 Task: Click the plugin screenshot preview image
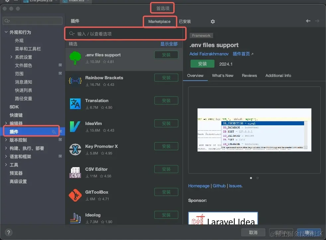254,130
